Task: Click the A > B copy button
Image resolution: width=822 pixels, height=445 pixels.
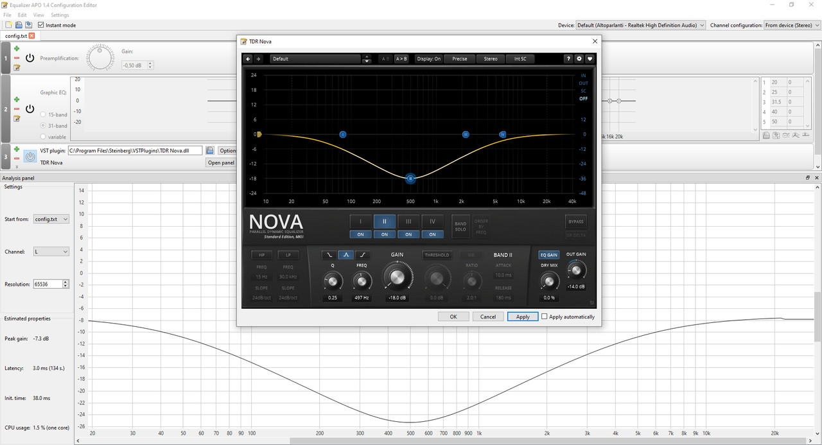Action: pyautogui.click(x=401, y=58)
